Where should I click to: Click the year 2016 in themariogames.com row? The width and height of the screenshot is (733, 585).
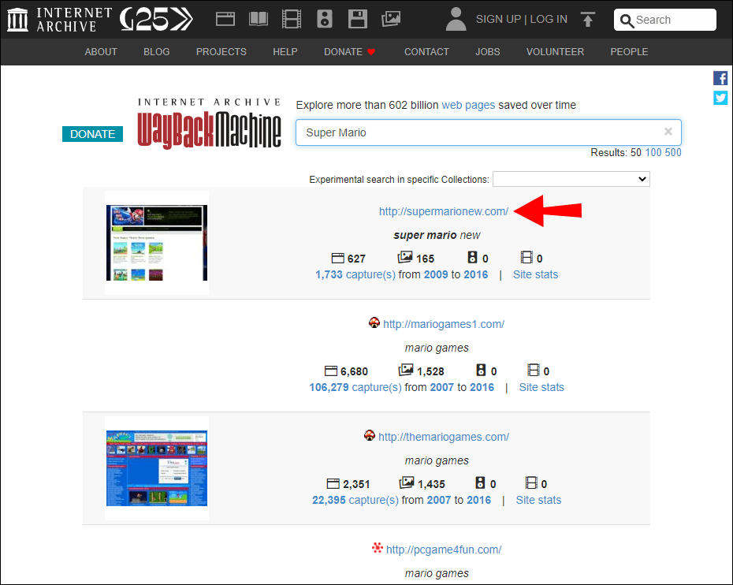[478, 500]
